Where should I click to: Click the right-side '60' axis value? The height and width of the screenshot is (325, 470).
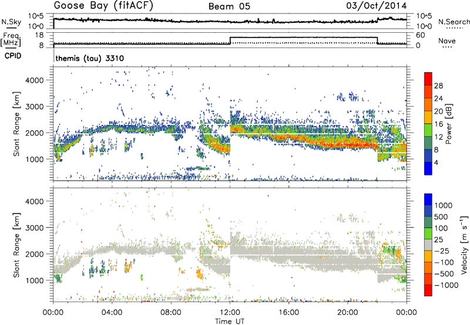420,35
